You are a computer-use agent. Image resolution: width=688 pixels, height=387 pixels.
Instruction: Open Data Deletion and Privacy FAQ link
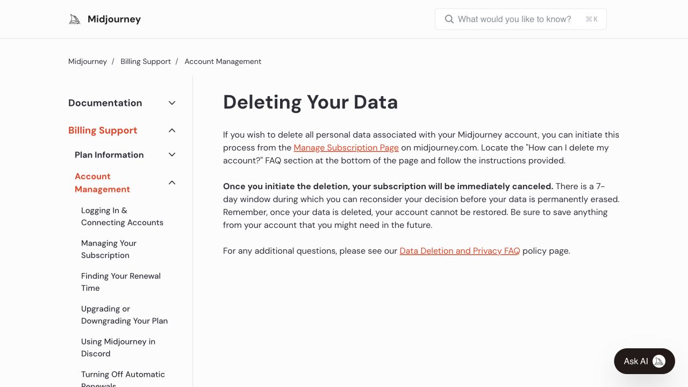[460, 251]
